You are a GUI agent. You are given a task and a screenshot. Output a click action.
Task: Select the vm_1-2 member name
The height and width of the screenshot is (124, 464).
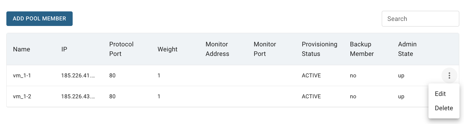(22, 96)
